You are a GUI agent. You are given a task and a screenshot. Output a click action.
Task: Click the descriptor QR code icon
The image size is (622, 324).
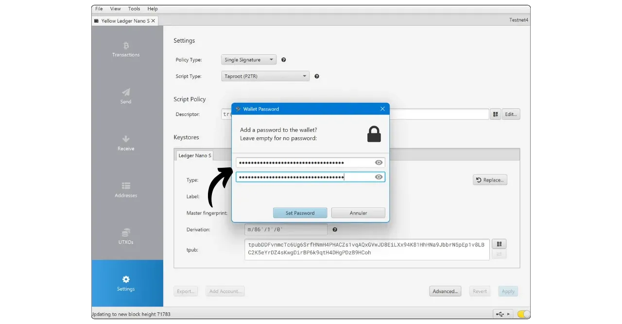(495, 114)
